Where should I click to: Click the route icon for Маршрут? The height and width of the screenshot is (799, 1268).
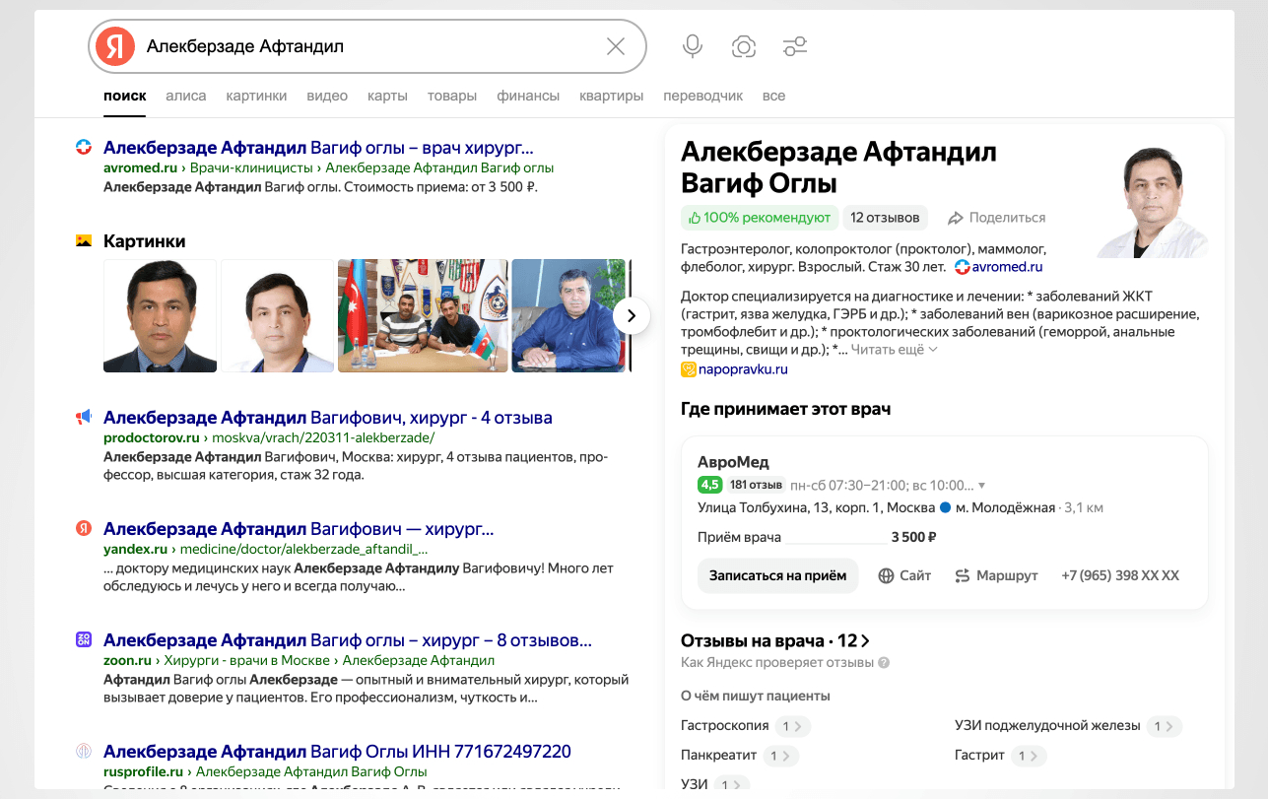tap(963, 575)
